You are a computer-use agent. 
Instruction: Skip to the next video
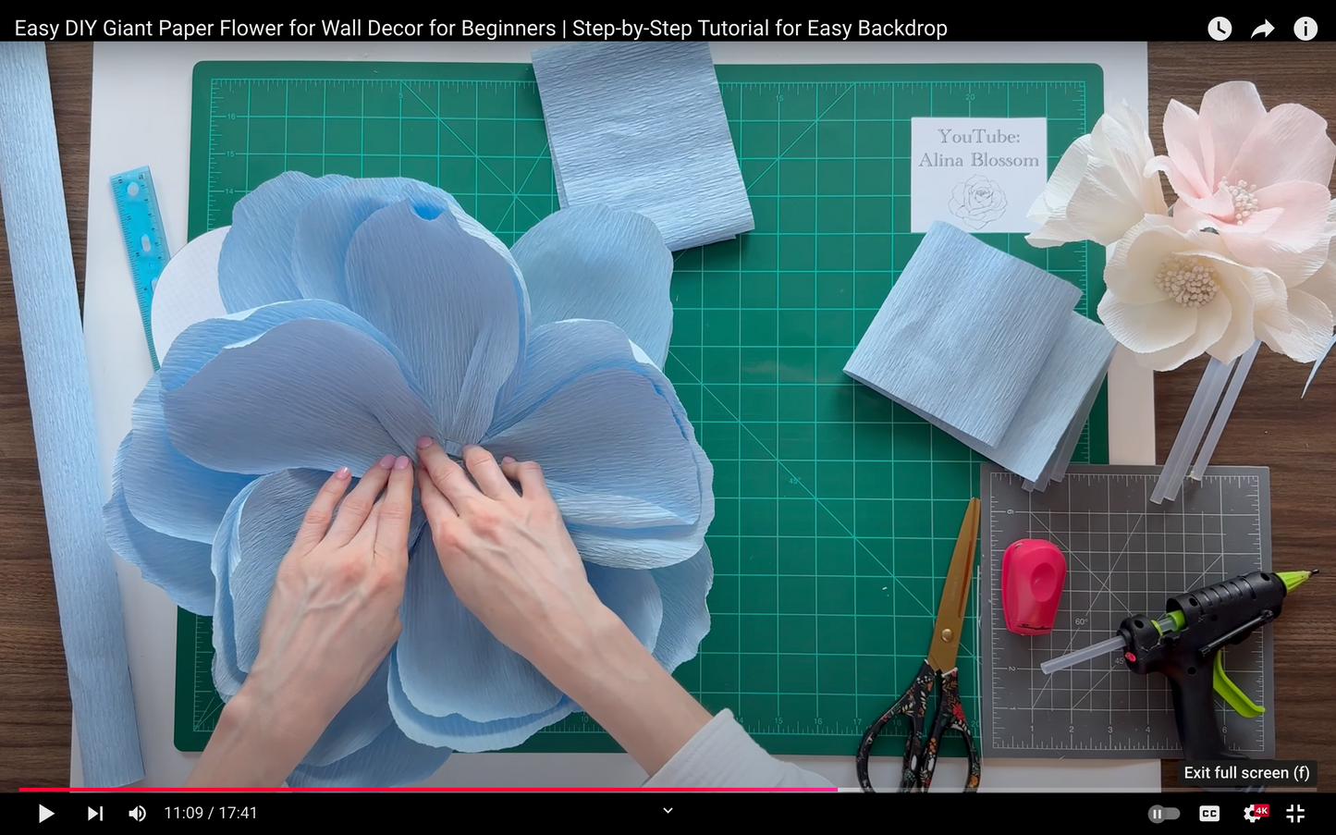[93, 813]
